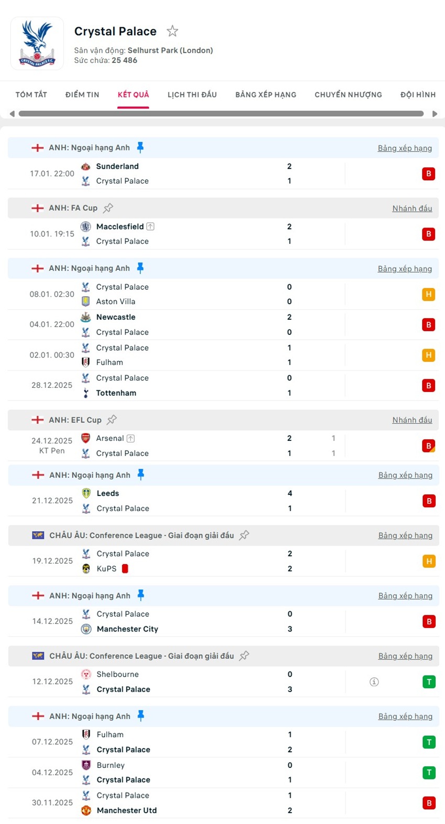Add Crystal Palace to favorites with star
Screen dimensions: 445x824
[172, 31]
